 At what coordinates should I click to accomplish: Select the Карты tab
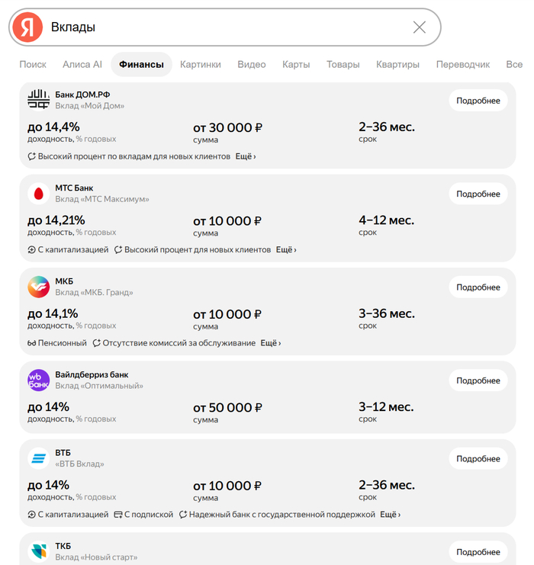click(296, 65)
